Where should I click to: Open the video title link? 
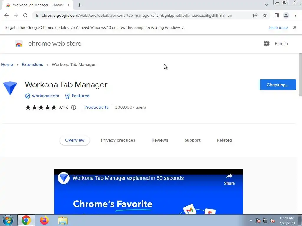(128, 178)
